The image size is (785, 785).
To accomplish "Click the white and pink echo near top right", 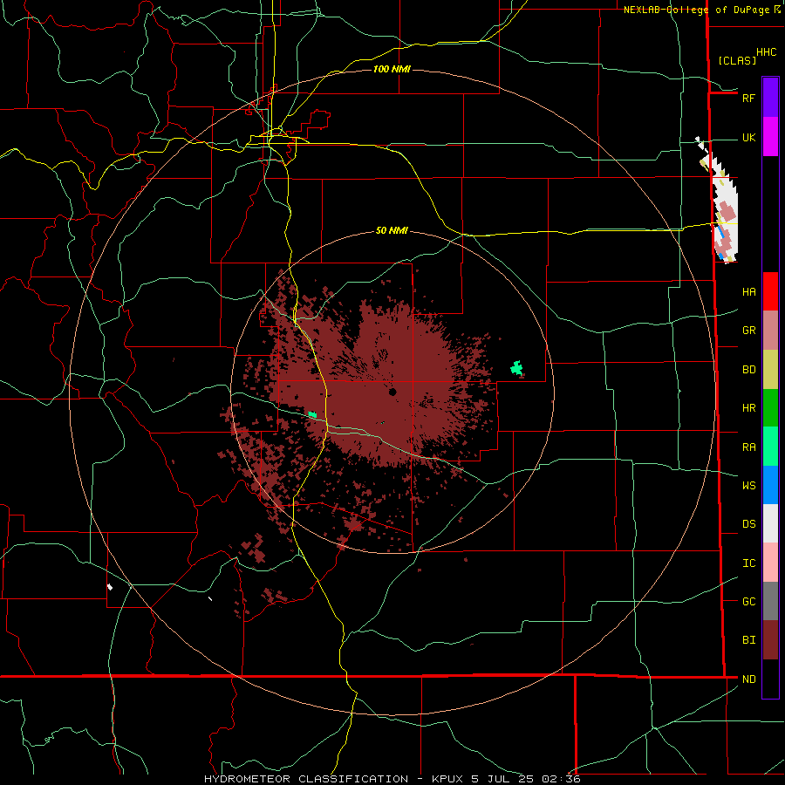I will coord(719,201).
